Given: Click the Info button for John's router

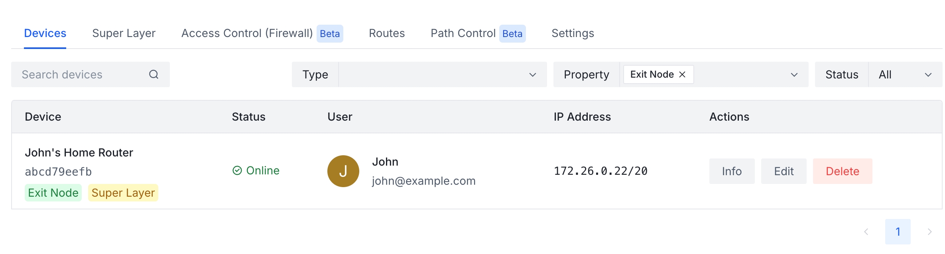Looking at the screenshot, I should tap(732, 171).
